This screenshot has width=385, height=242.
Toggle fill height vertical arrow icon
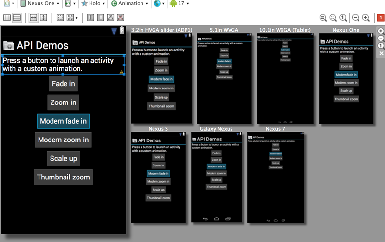coord(43,18)
